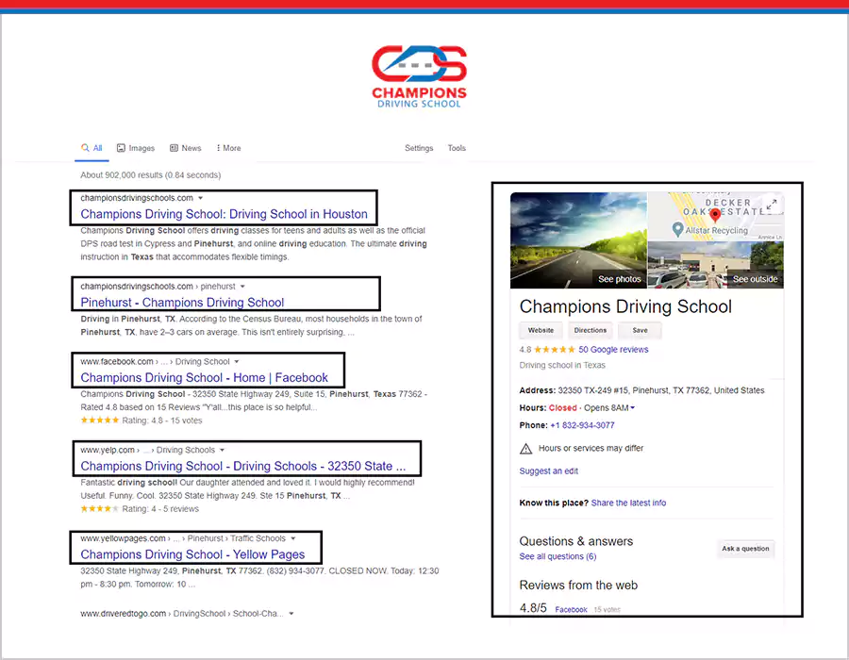Click the About 902,000 results text
Screen dimensions: 849x660
pos(151,175)
